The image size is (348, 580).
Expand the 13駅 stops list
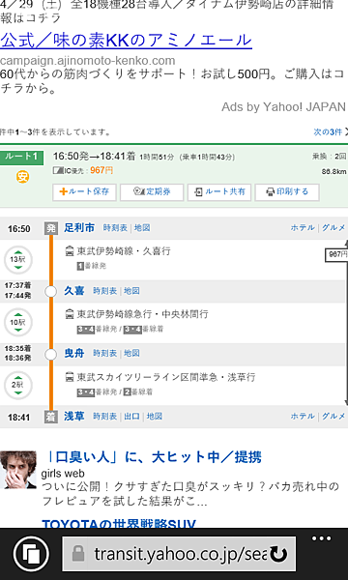click(18, 260)
